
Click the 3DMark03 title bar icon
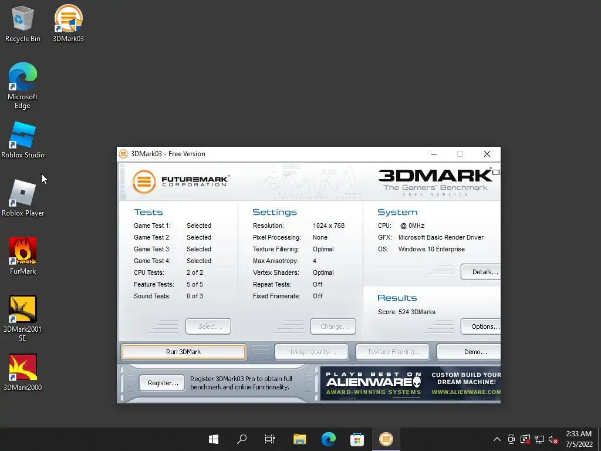click(123, 154)
